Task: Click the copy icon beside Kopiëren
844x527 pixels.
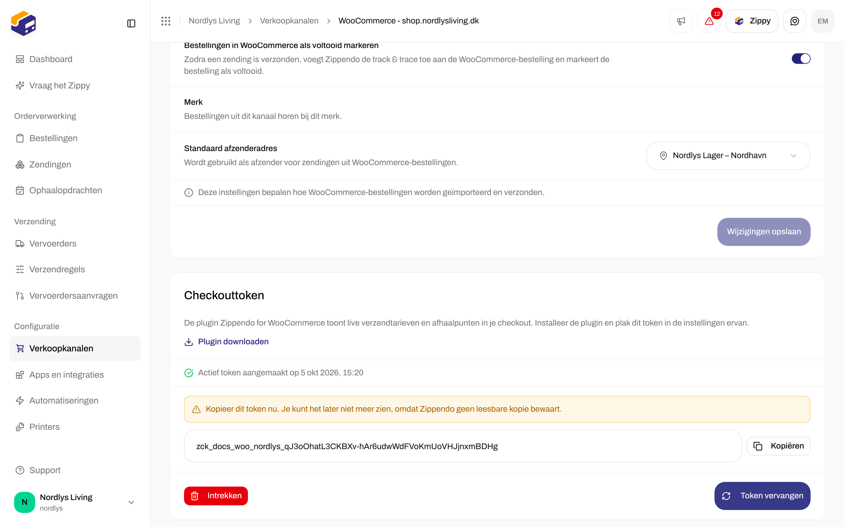Action: pos(758,446)
